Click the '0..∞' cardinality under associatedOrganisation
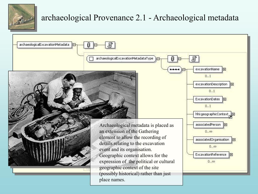 213,147
